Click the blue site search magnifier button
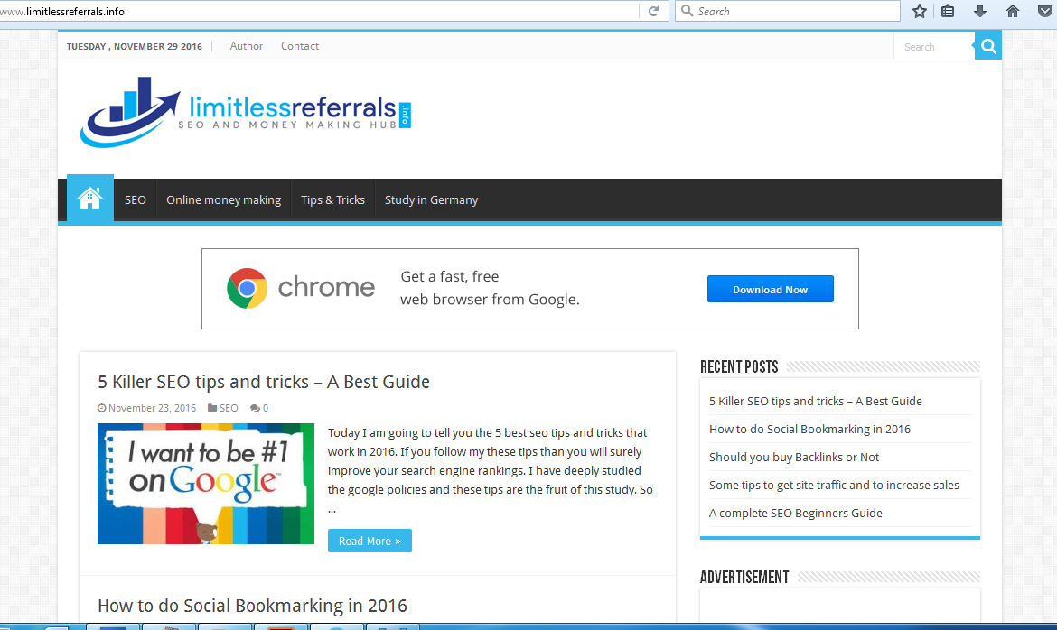Viewport: 1057px width, 630px height. 988,46
